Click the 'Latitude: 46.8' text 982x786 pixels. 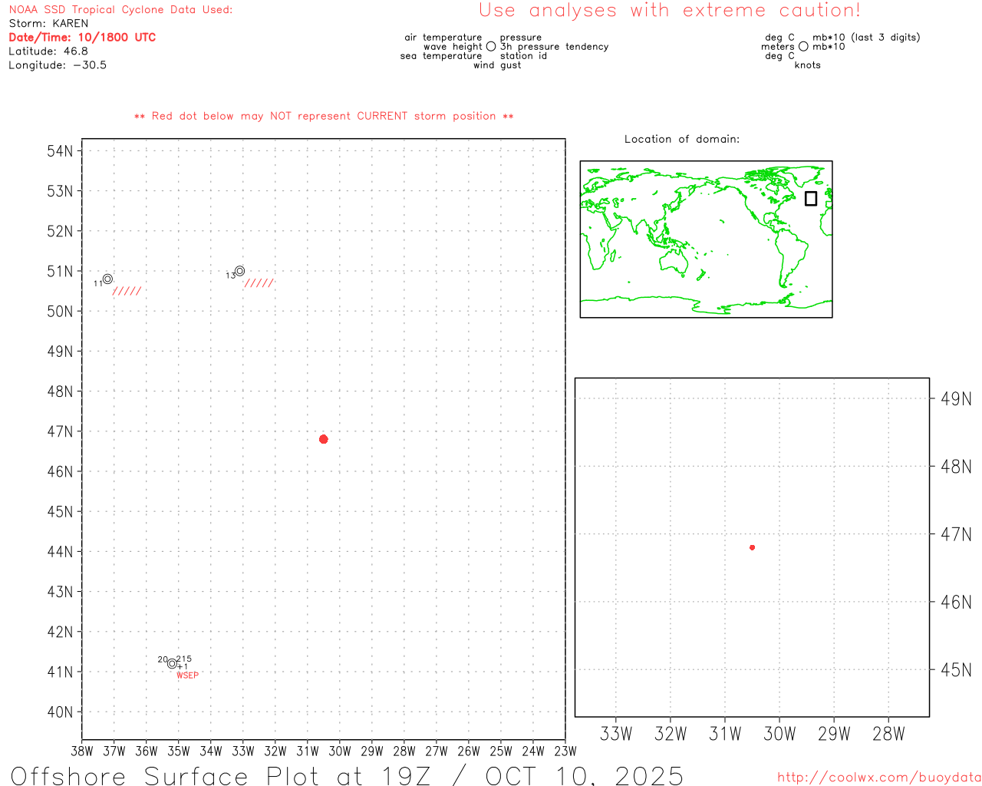point(48,51)
